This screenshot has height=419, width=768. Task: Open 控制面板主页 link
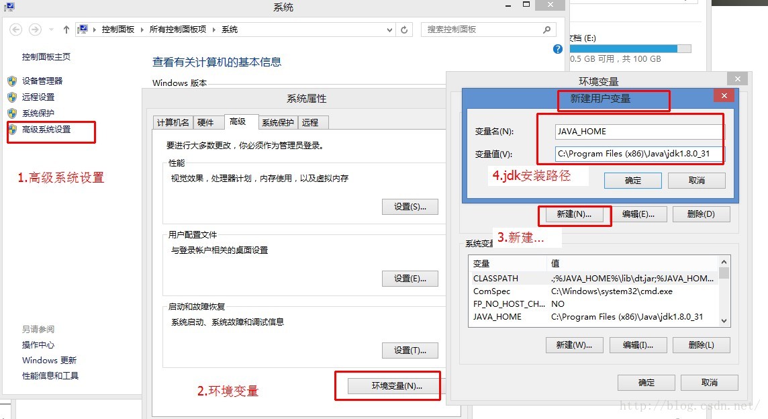(46, 57)
